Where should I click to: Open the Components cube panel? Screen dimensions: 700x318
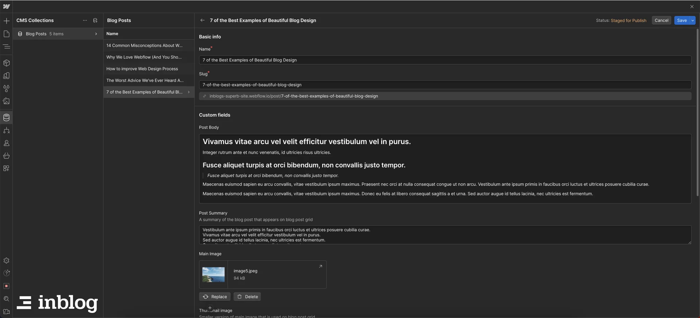point(6,63)
